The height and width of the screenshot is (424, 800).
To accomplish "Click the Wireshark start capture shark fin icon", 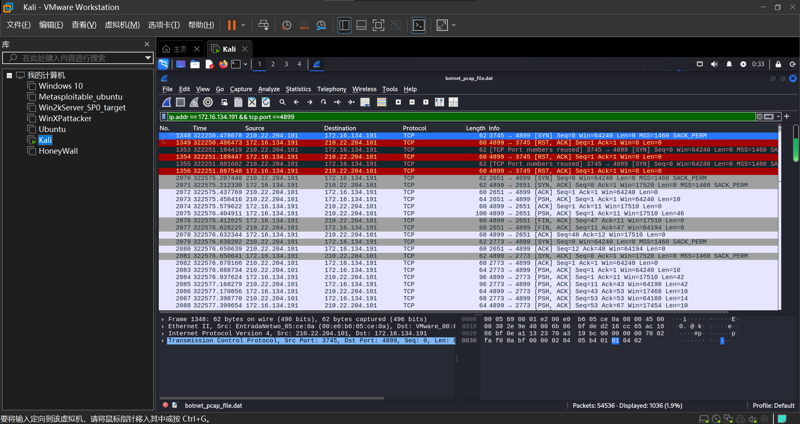I will click(167, 102).
